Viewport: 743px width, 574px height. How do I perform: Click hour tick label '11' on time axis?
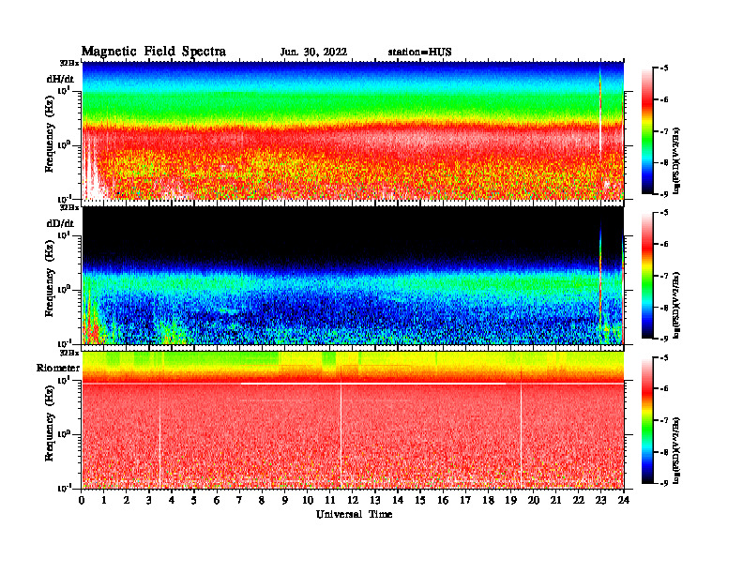click(330, 500)
